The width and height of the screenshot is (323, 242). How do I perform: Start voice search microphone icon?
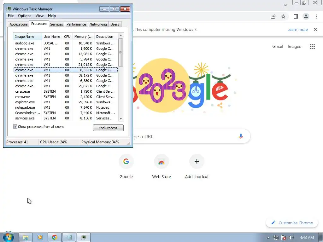point(241,136)
